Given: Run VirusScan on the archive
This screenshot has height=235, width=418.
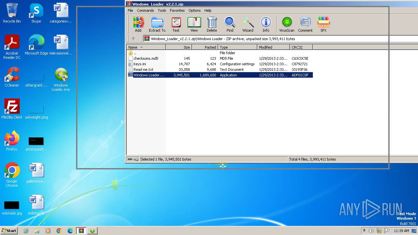Looking at the screenshot, I should point(287,24).
